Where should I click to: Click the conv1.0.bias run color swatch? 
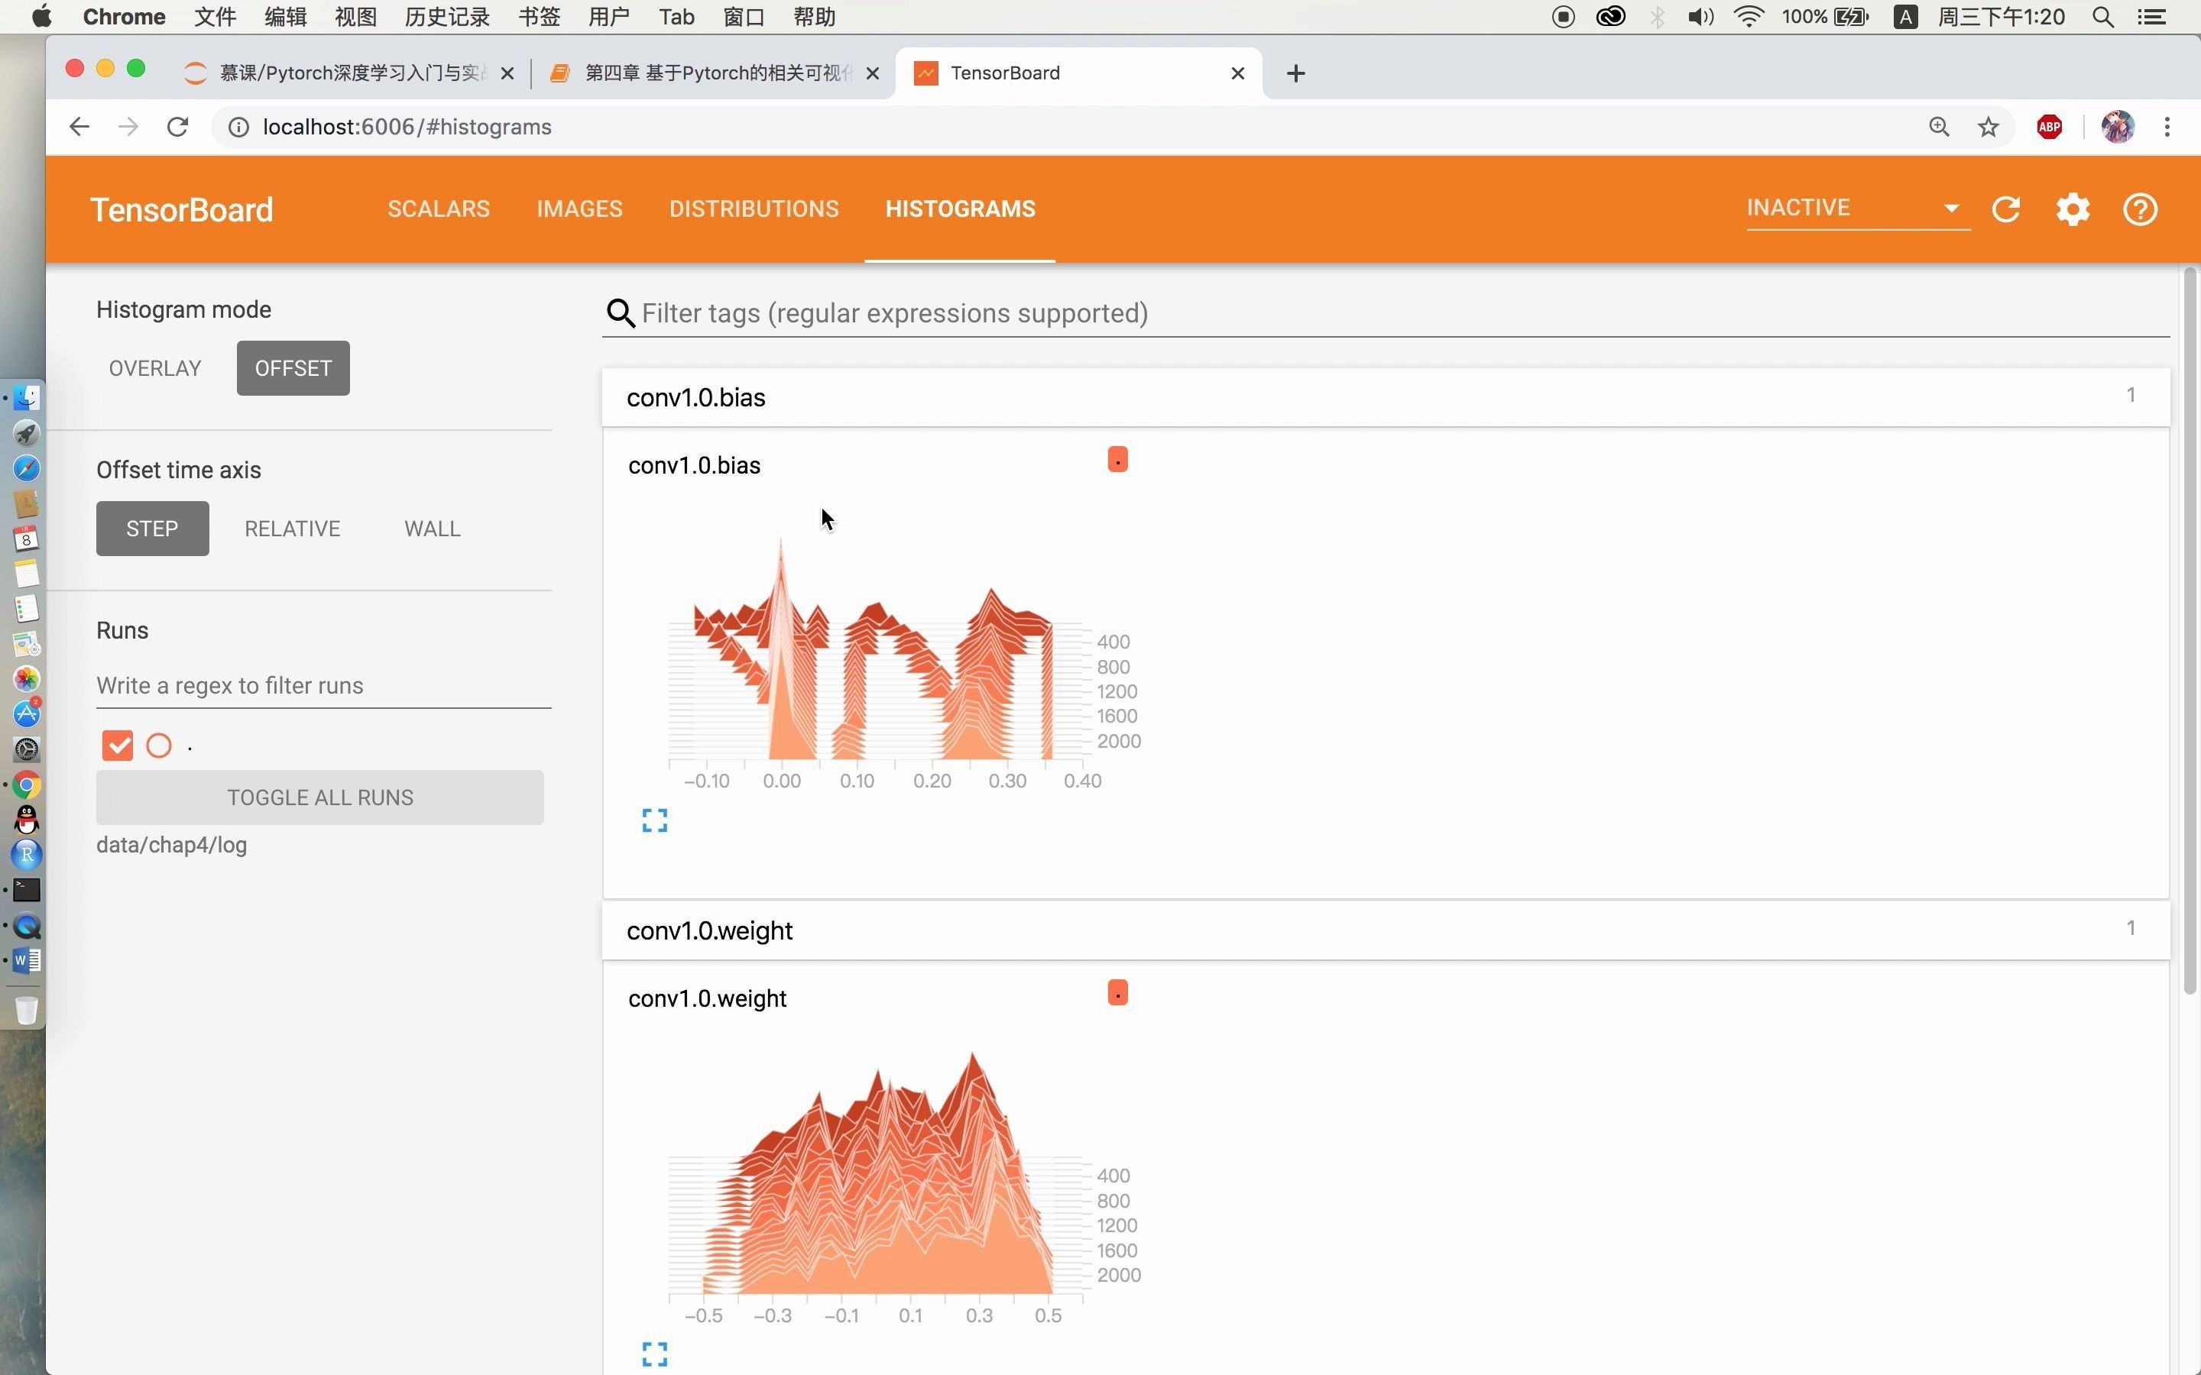coord(1118,459)
